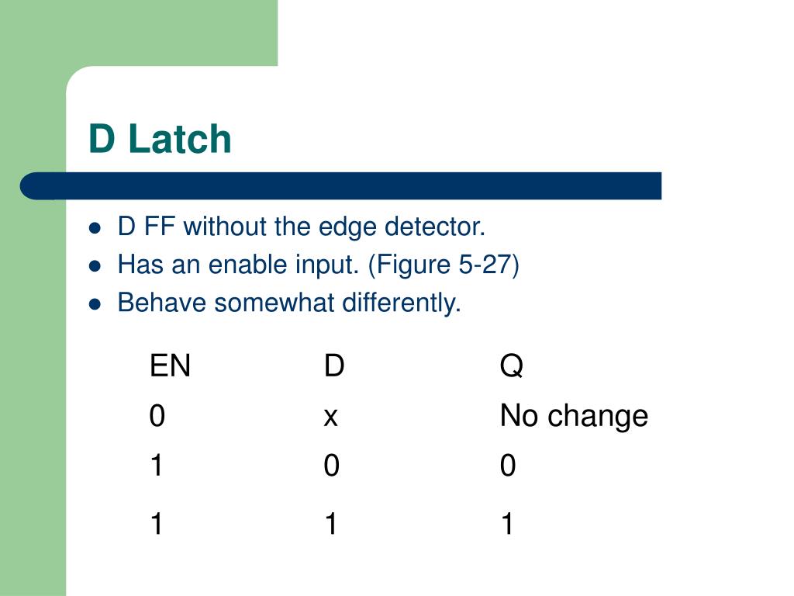Select the EN column header

[170, 366]
